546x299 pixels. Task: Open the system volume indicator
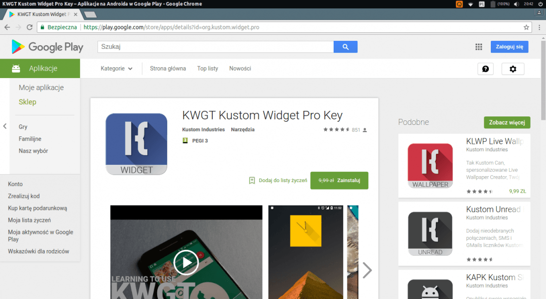(x=516, y=4)
